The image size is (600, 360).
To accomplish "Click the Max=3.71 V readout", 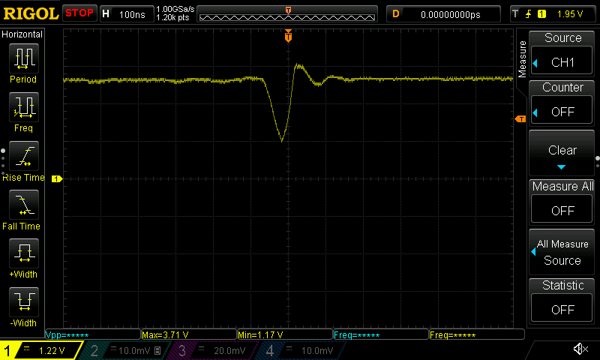I will [x=189, y=334].
